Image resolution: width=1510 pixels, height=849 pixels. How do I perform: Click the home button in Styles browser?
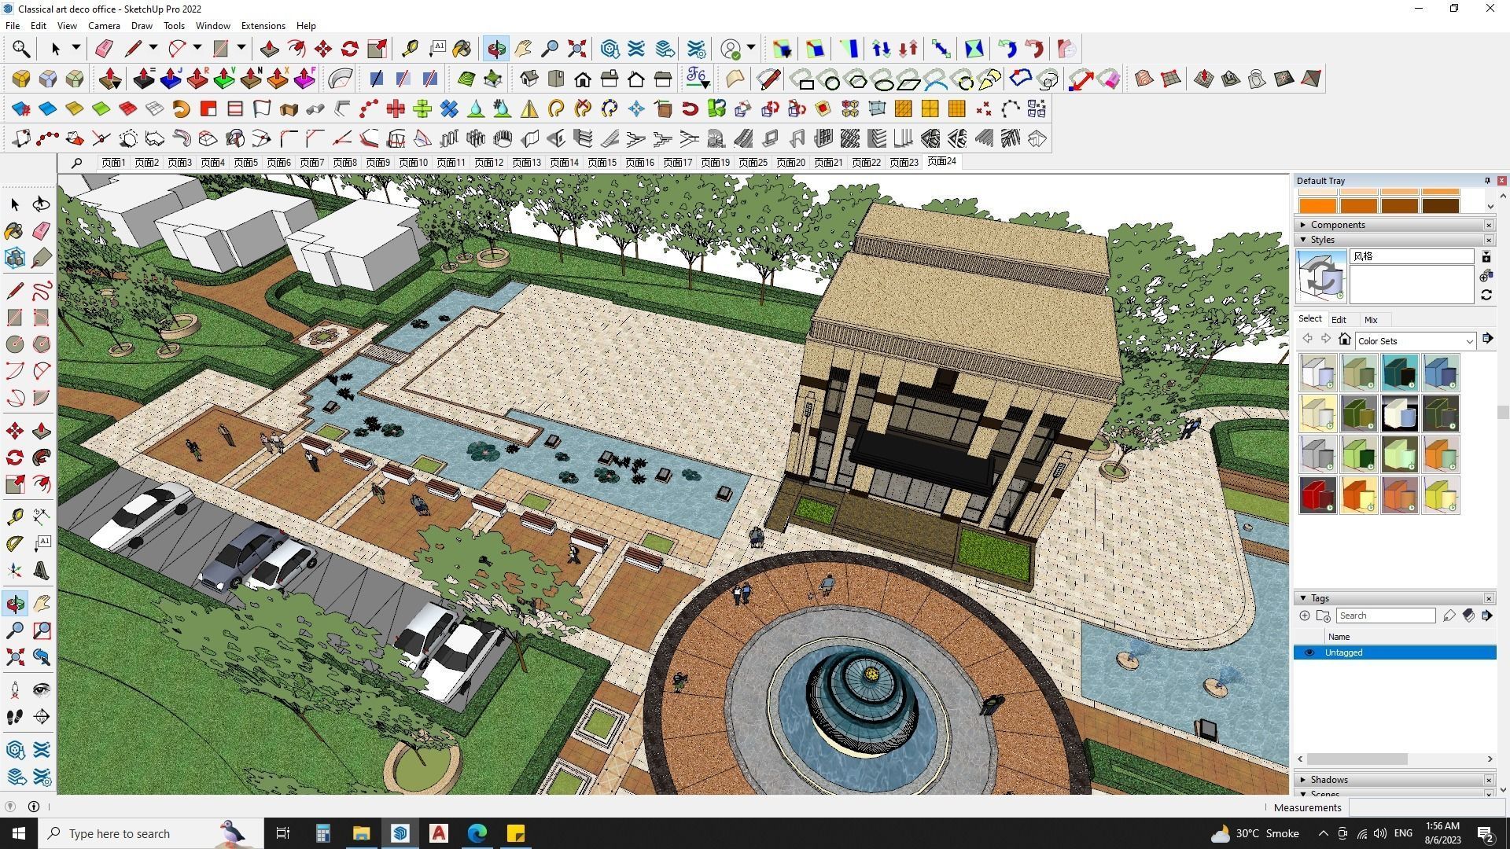point(1345,340)
